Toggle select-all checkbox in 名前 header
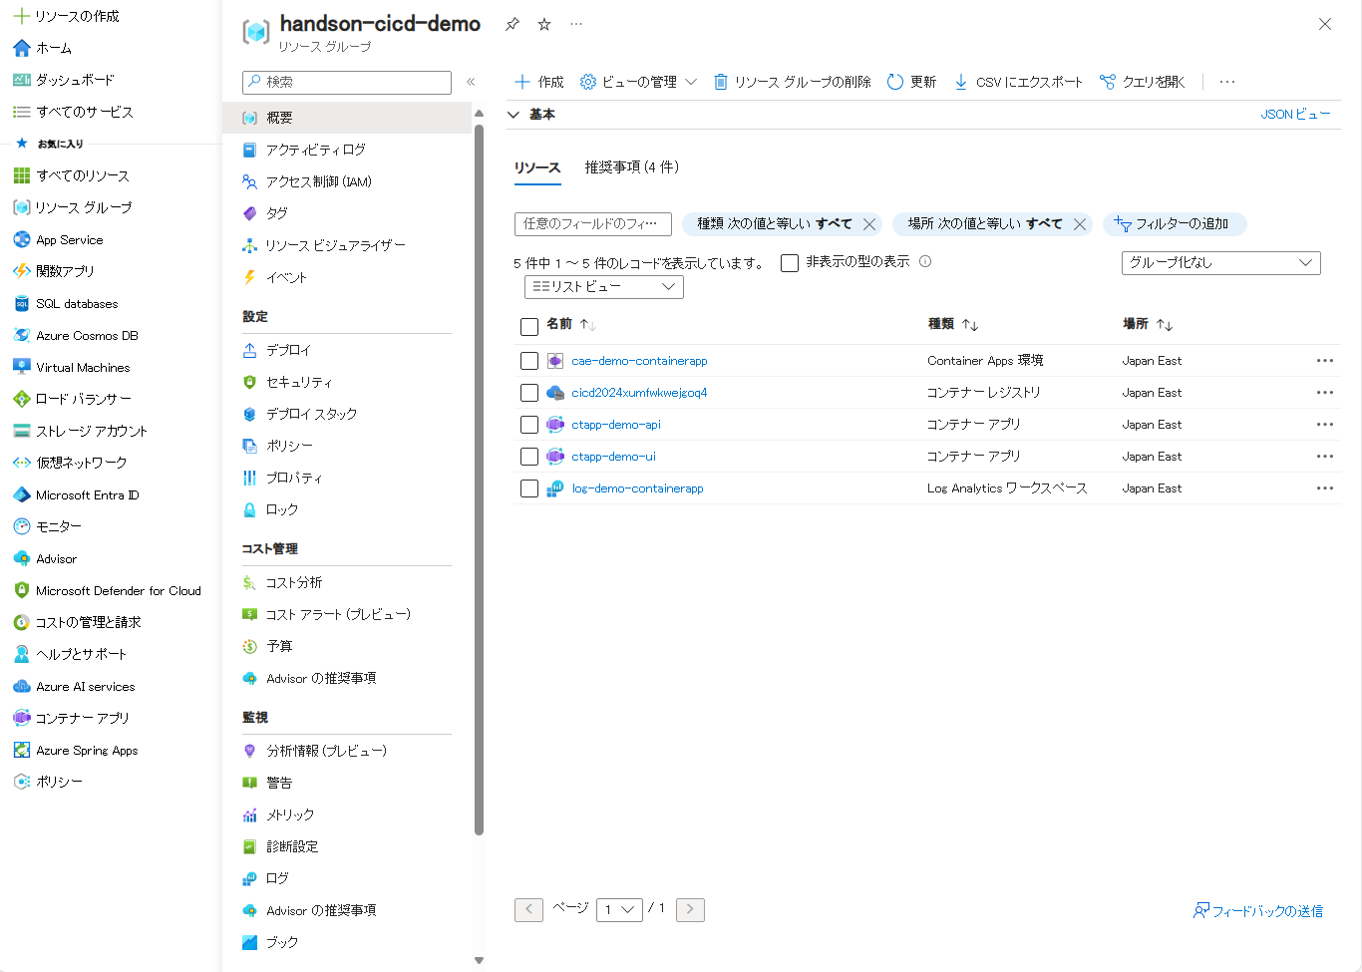Image resolution: width=1362 pixels, height=972 pixels. 529,326
